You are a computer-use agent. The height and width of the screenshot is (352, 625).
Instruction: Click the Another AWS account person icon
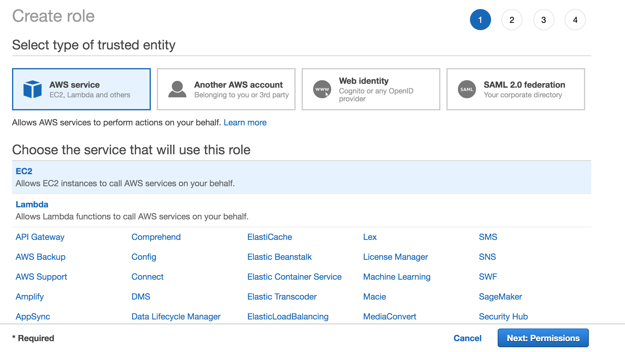point(177,89)
